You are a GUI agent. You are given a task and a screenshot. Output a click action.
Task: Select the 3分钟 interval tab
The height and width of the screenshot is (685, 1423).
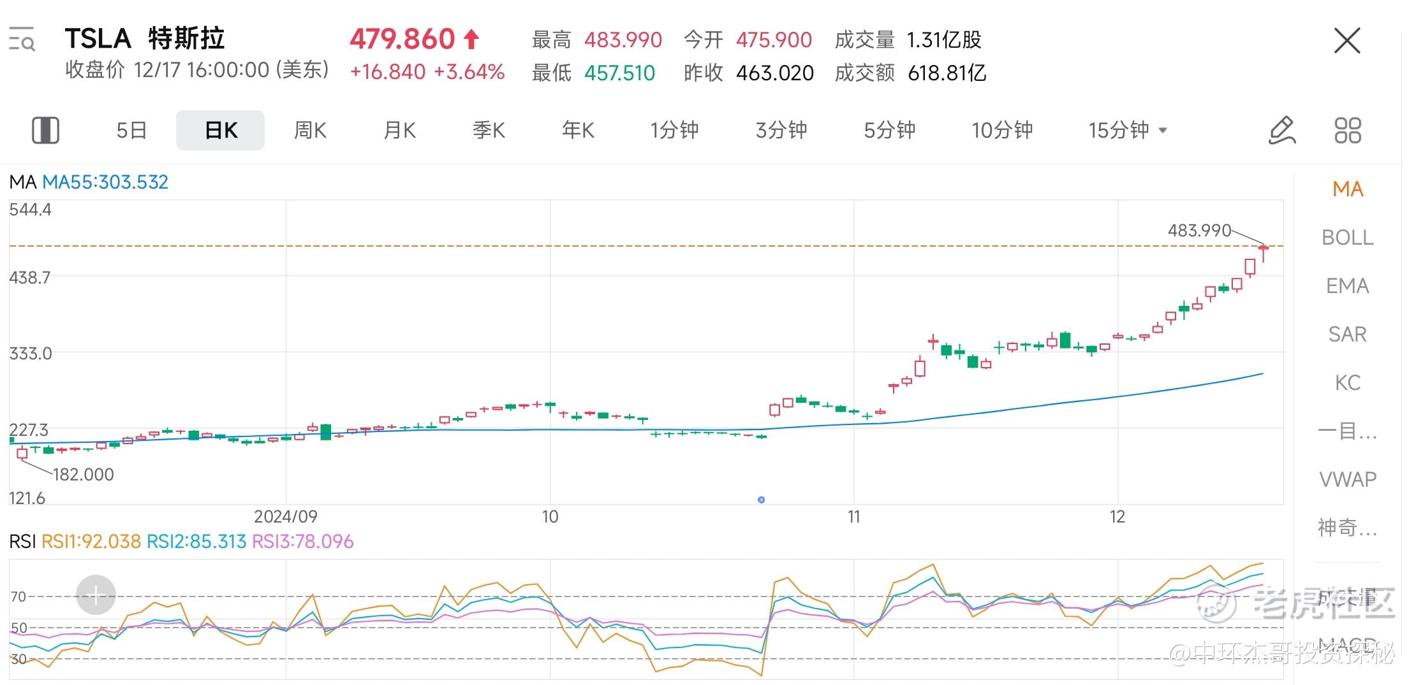click(x=781, y=130)
